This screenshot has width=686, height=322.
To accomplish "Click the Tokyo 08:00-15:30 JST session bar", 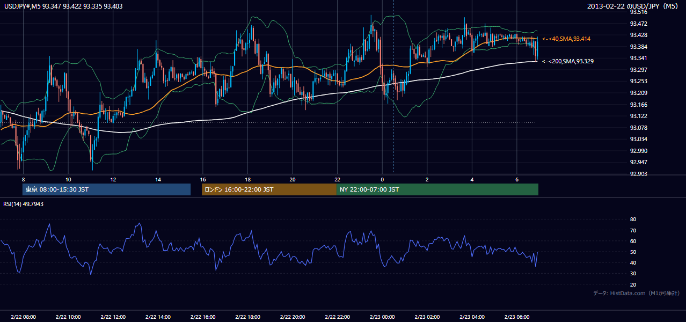I will [107, 189].
